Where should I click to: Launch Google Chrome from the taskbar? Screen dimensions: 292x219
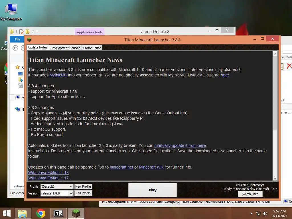click(41, 213)
